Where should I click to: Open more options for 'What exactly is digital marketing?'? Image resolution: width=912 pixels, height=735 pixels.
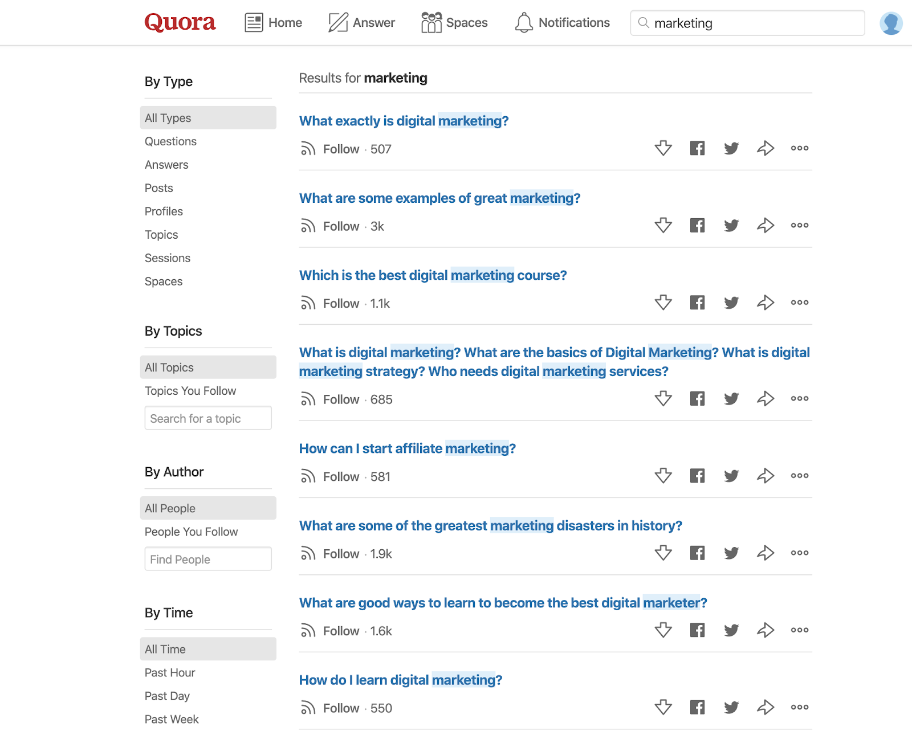point(800,148)
